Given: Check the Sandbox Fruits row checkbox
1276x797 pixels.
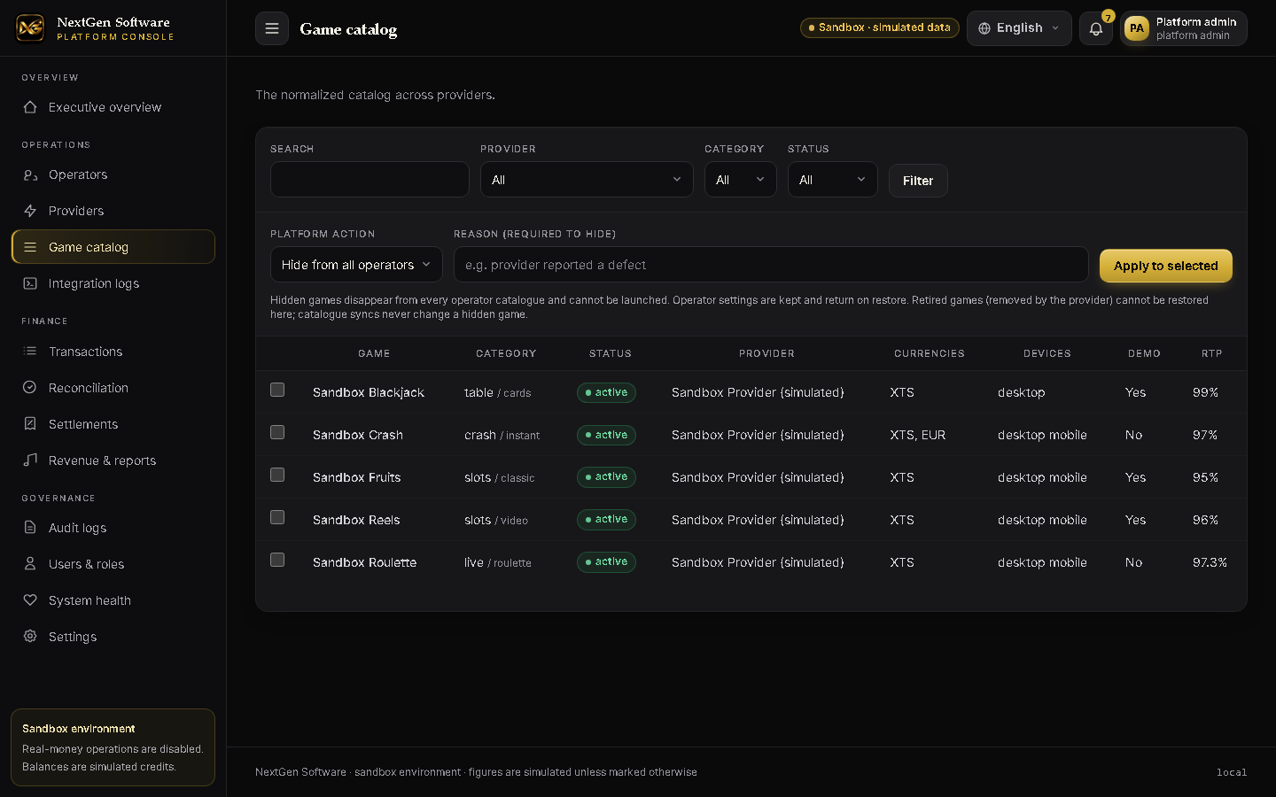Looking at the screenshot, I should [x=277, y=475].
